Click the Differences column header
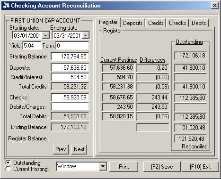 coord(152,60)
